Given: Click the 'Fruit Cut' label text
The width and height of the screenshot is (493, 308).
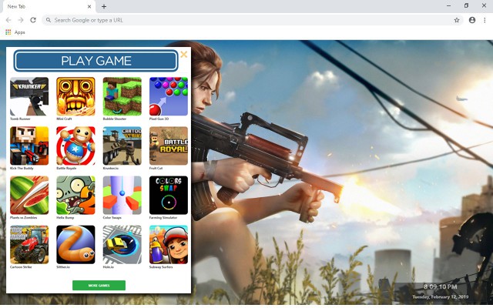Looking at the screenshot, I should click(x=156, y=168).
